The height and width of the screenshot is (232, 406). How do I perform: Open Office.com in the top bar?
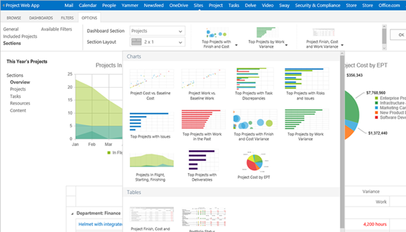click(x=389, y=5)
